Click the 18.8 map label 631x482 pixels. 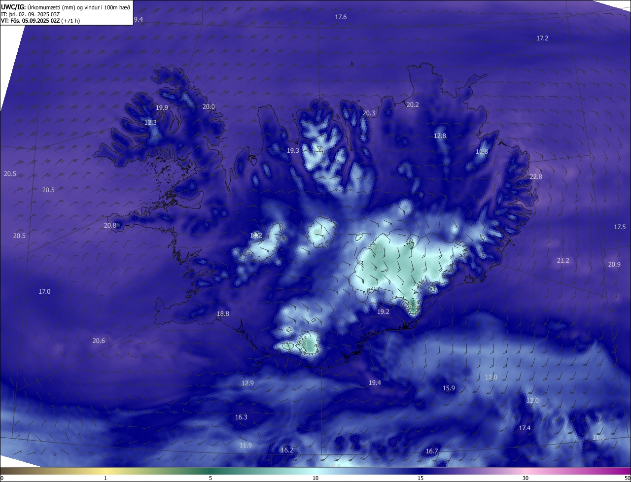[x=223, y=314]
